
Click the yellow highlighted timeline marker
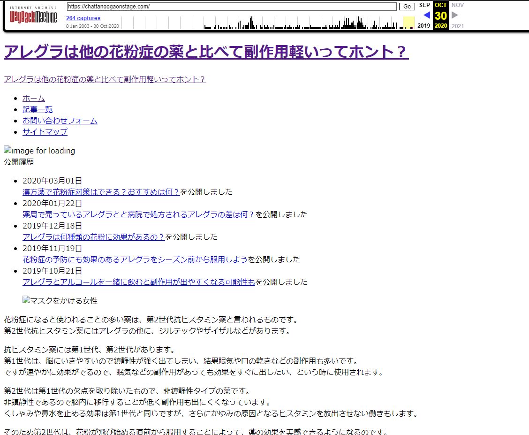click(x=408, y=23)
